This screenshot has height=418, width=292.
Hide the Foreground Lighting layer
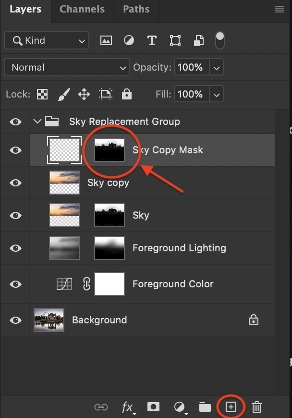[16, 248]
